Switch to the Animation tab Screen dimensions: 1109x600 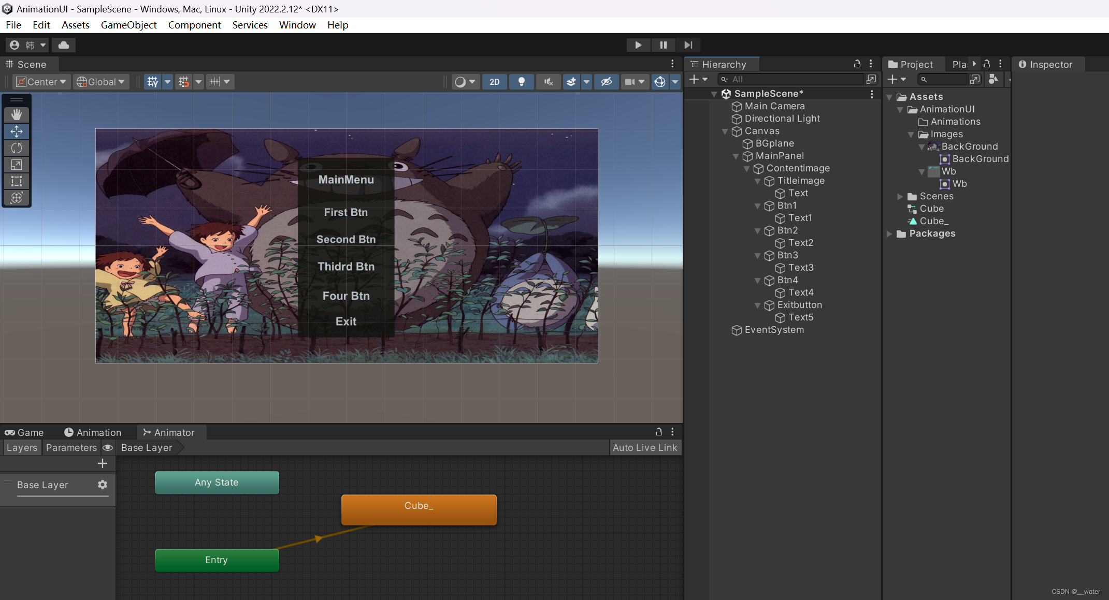93,432
